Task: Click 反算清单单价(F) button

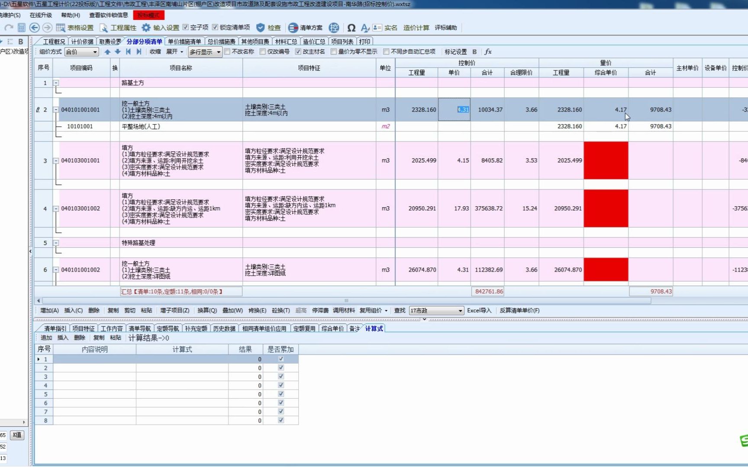Action: click(519, 310)
